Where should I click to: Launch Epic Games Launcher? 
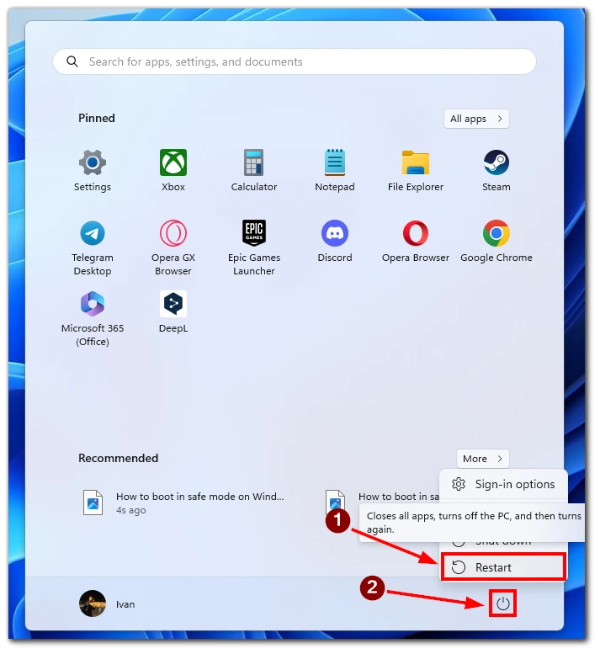(254, 232)
